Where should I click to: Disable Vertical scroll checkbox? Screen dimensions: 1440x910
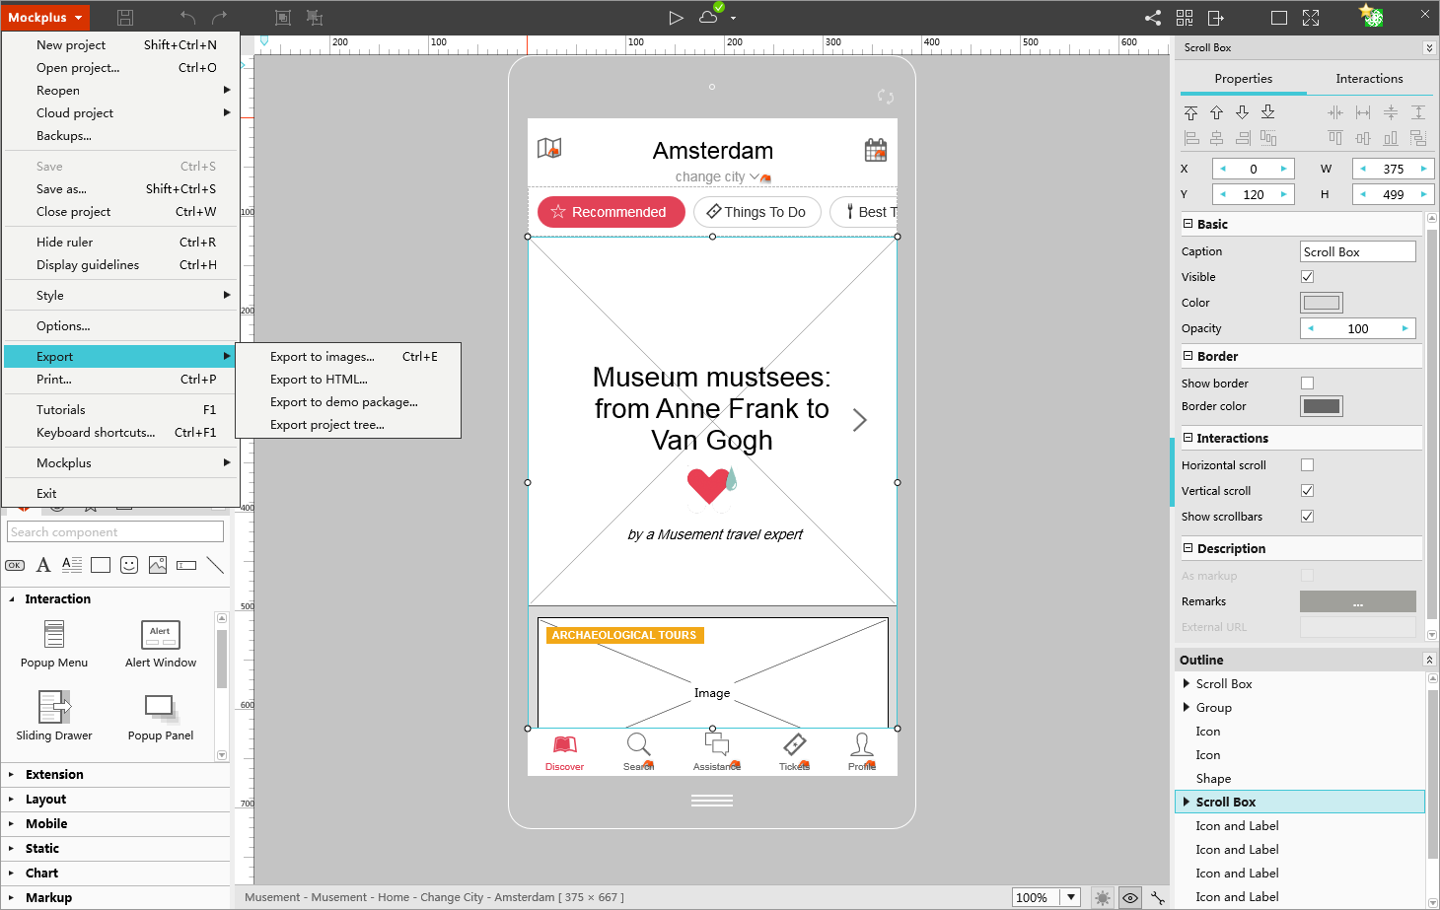click(1307, 491)
